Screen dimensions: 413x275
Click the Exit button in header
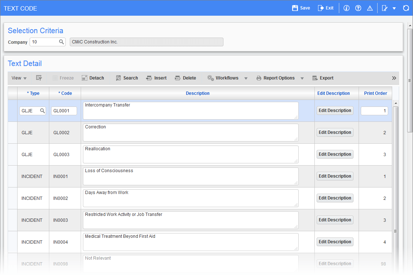pos(326,8)
